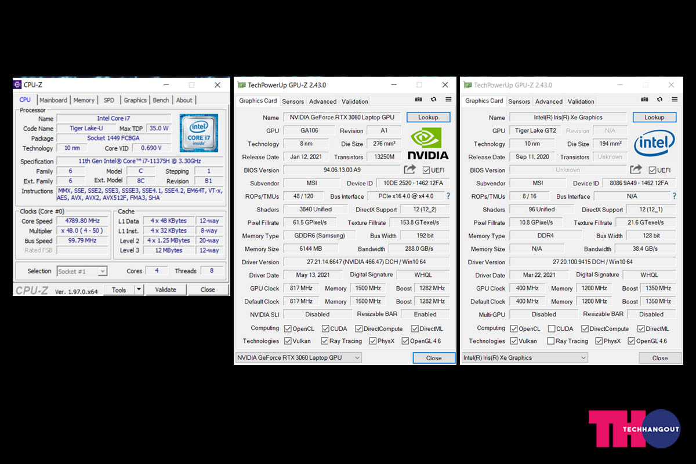Click the Tools button in CPU-Z
This screenshot has height=464, width=696.
coord(119,290)
